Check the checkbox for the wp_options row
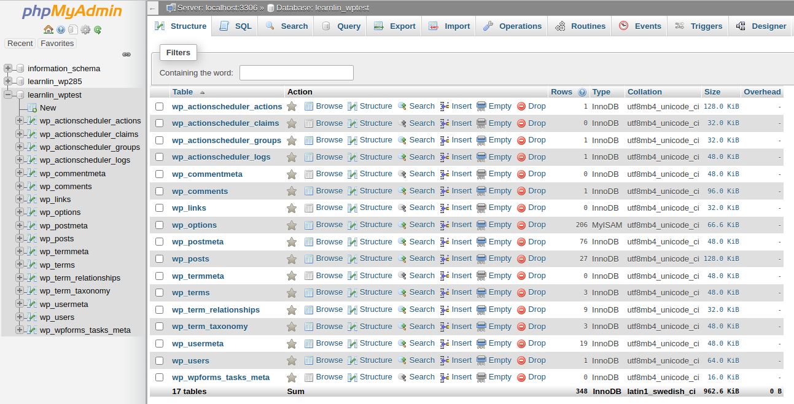 coord(159,225)
